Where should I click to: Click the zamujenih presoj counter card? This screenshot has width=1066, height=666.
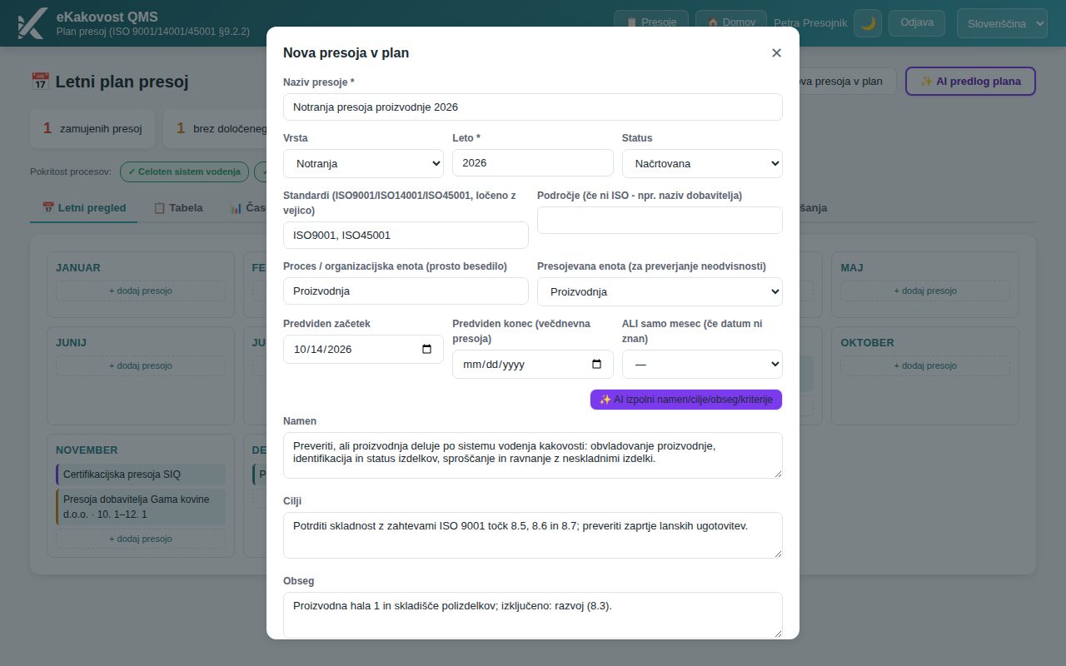92,129
